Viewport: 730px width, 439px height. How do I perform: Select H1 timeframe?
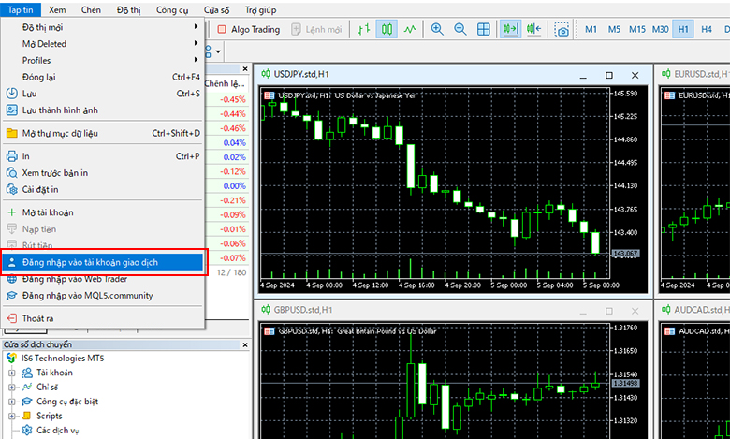(x=683, y=29)
